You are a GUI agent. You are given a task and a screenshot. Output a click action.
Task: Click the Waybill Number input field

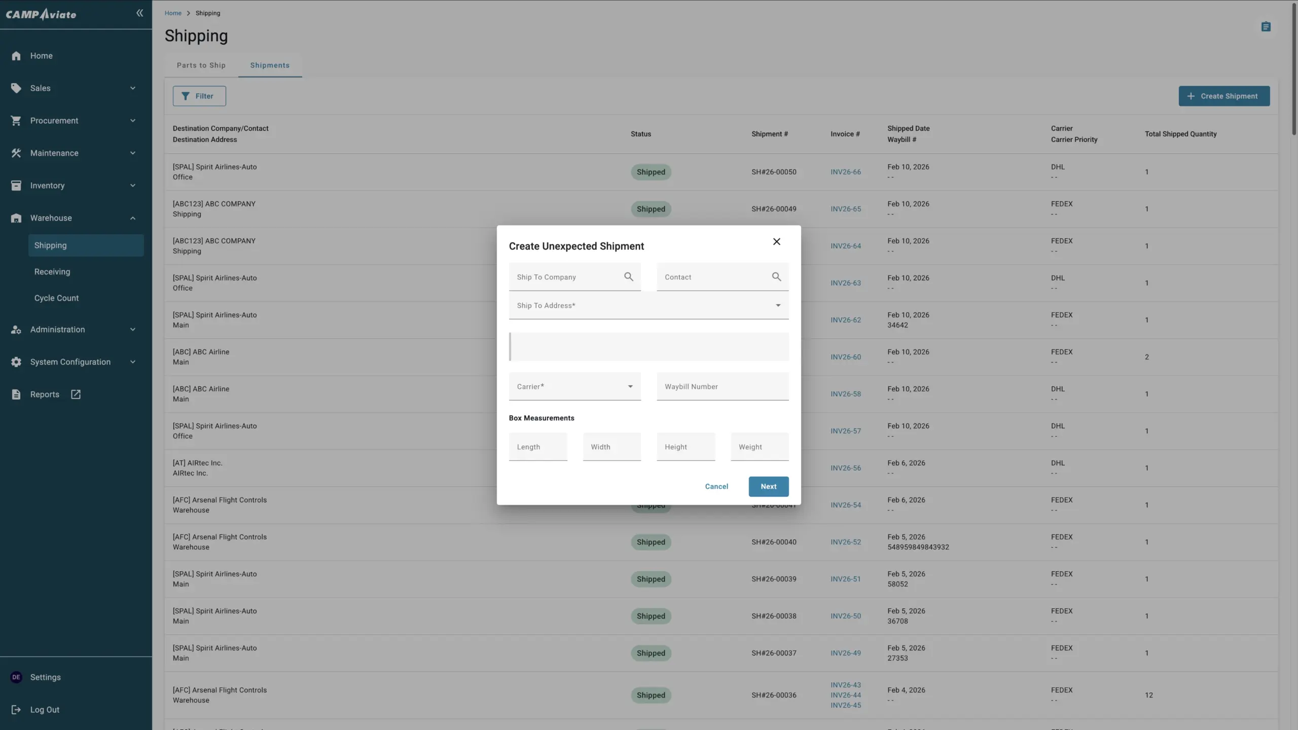722,387
